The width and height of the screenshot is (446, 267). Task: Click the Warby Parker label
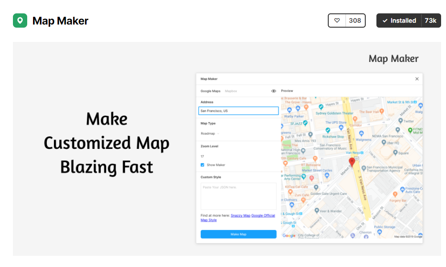(294, 116)
